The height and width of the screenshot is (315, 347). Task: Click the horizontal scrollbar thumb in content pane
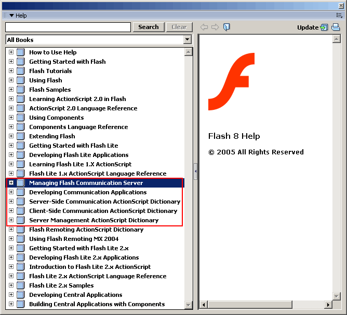pos(250,305)
